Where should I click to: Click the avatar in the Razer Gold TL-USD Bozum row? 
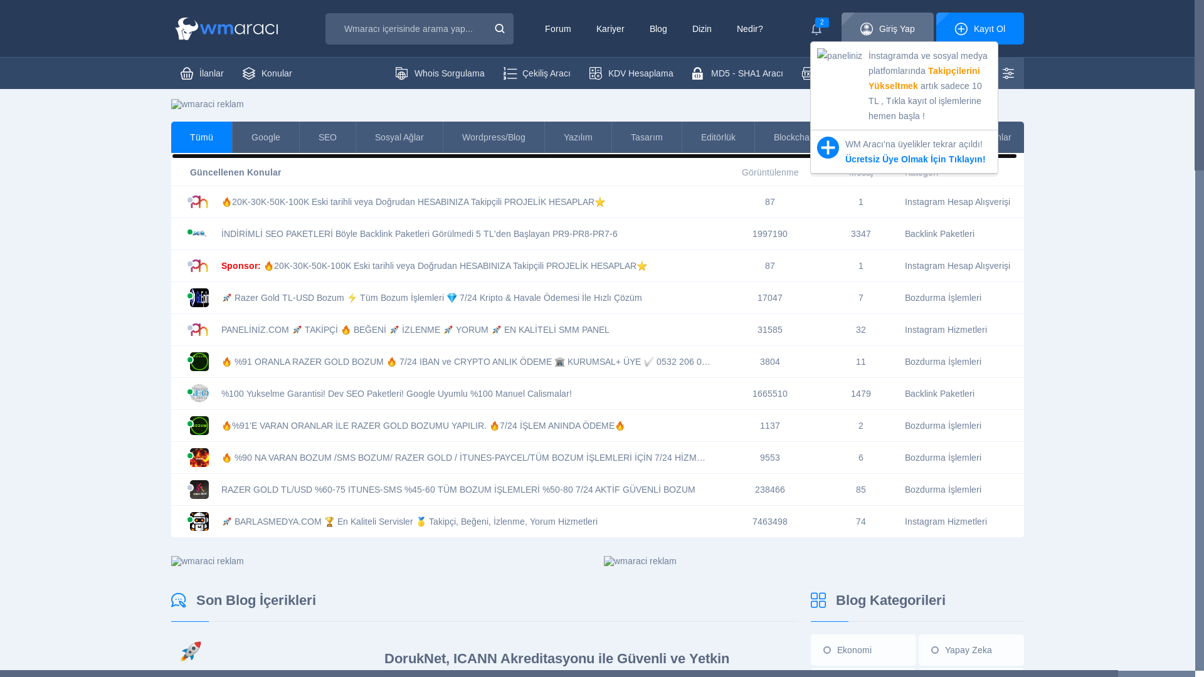199,298
